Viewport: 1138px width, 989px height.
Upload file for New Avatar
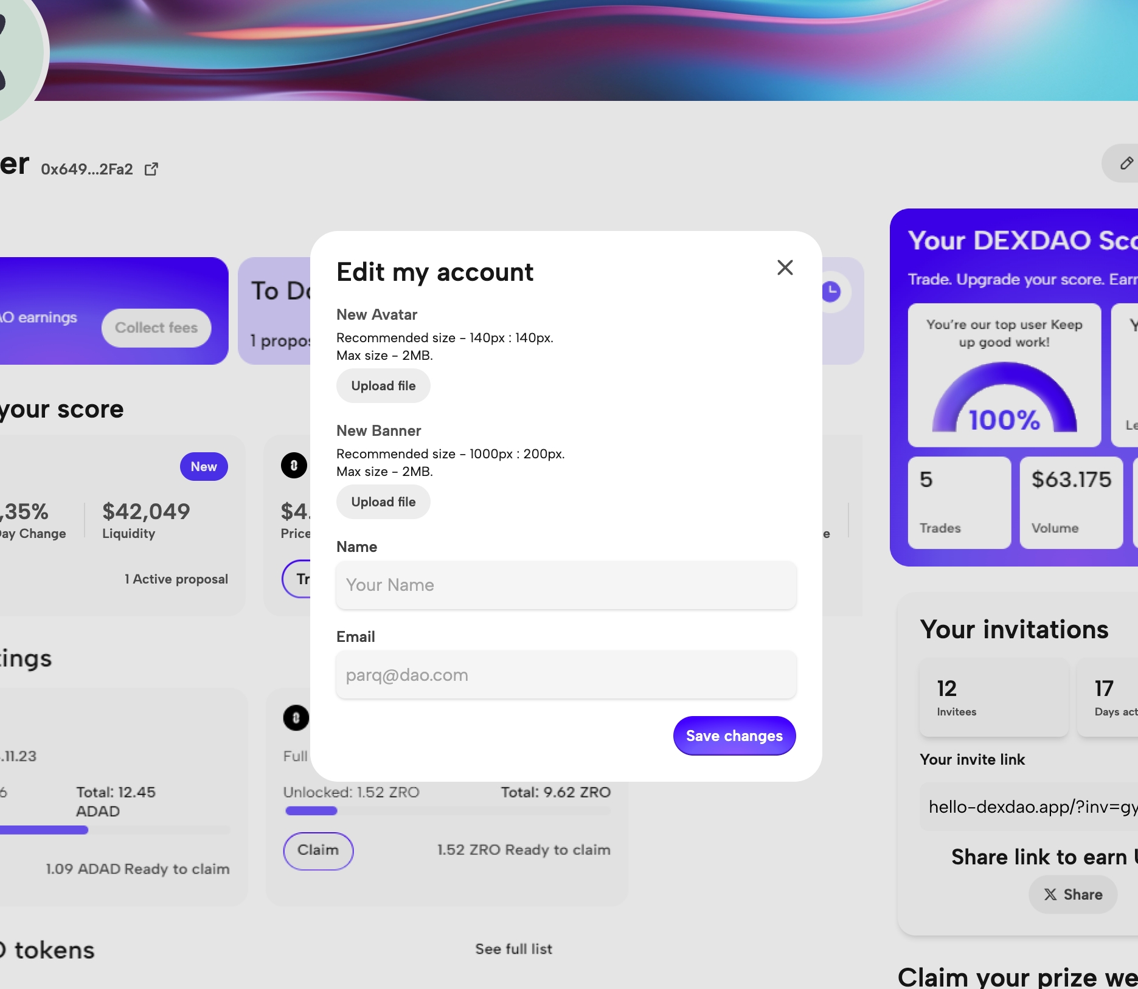point(383,386)
